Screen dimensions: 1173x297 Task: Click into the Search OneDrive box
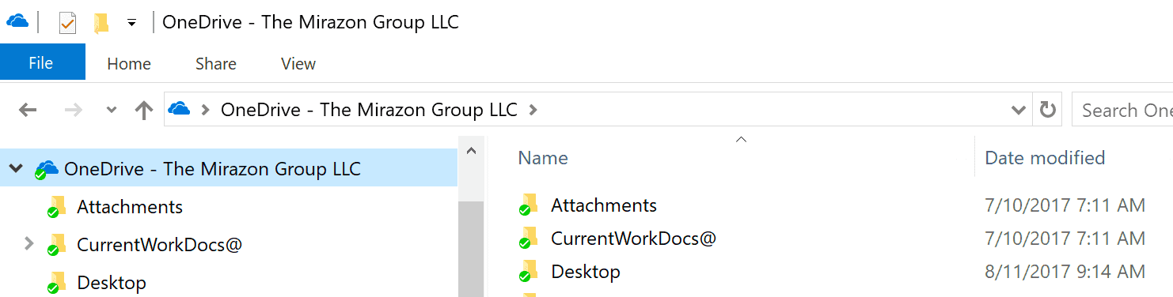click(1122, 110)
